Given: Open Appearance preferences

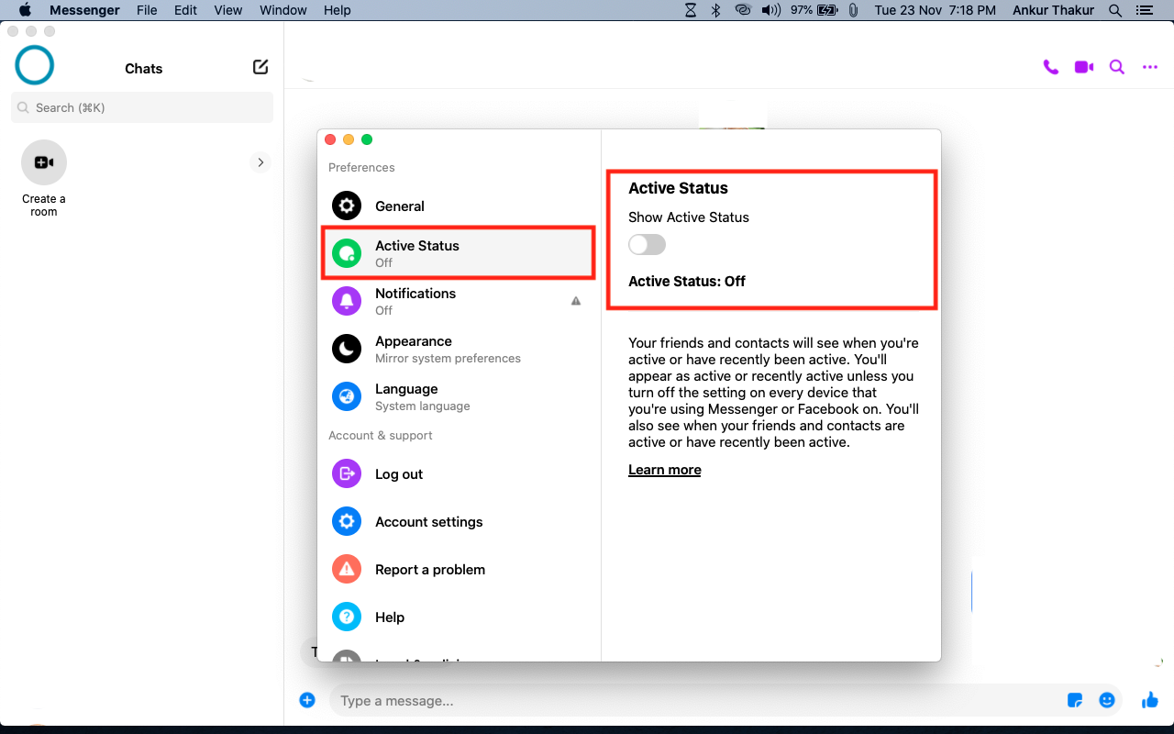Looking at the screenshot, I should click(459, 349).
